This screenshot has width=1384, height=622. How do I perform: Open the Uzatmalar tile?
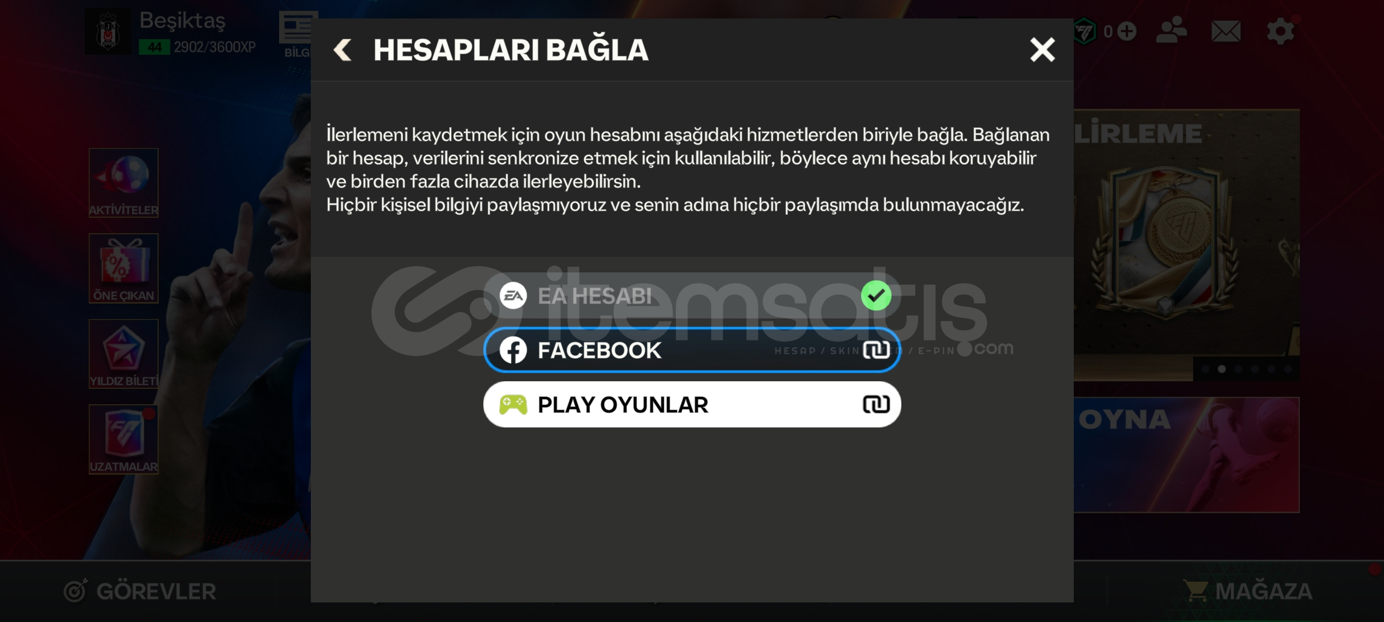[x=123, y=439]
